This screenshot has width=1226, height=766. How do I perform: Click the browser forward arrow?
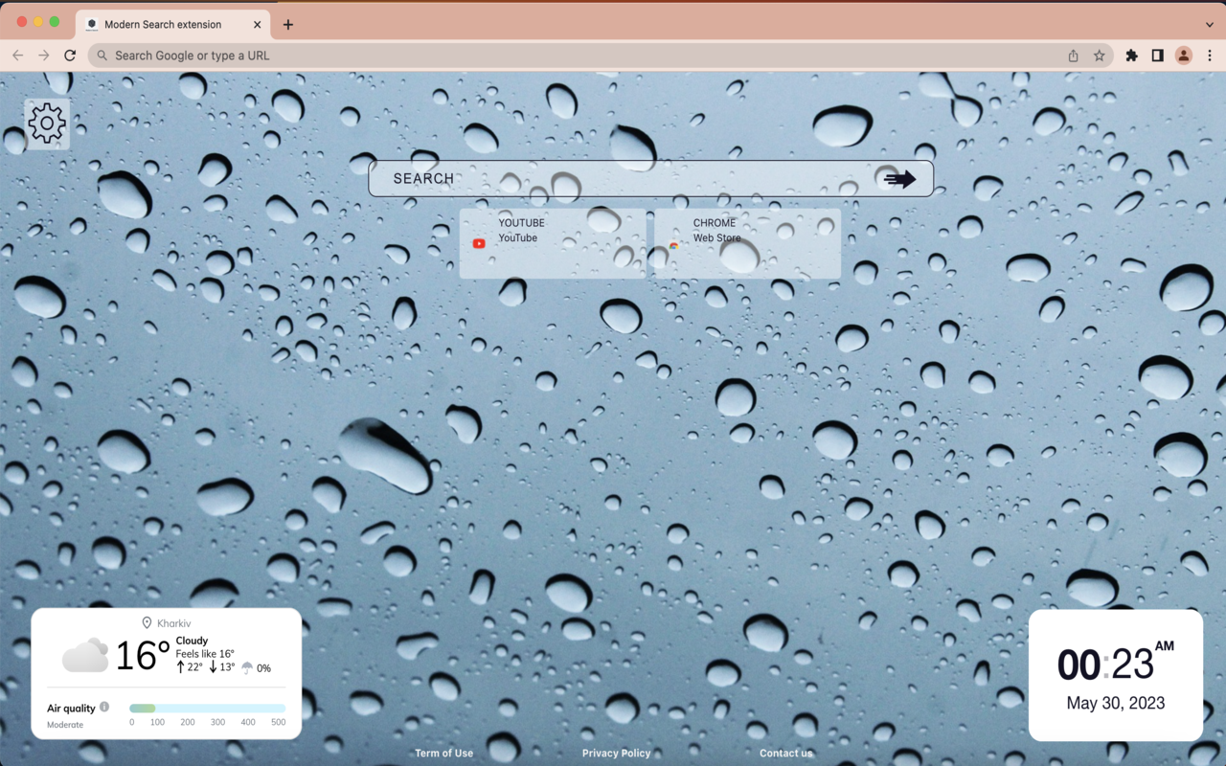[x=43, y=56]
